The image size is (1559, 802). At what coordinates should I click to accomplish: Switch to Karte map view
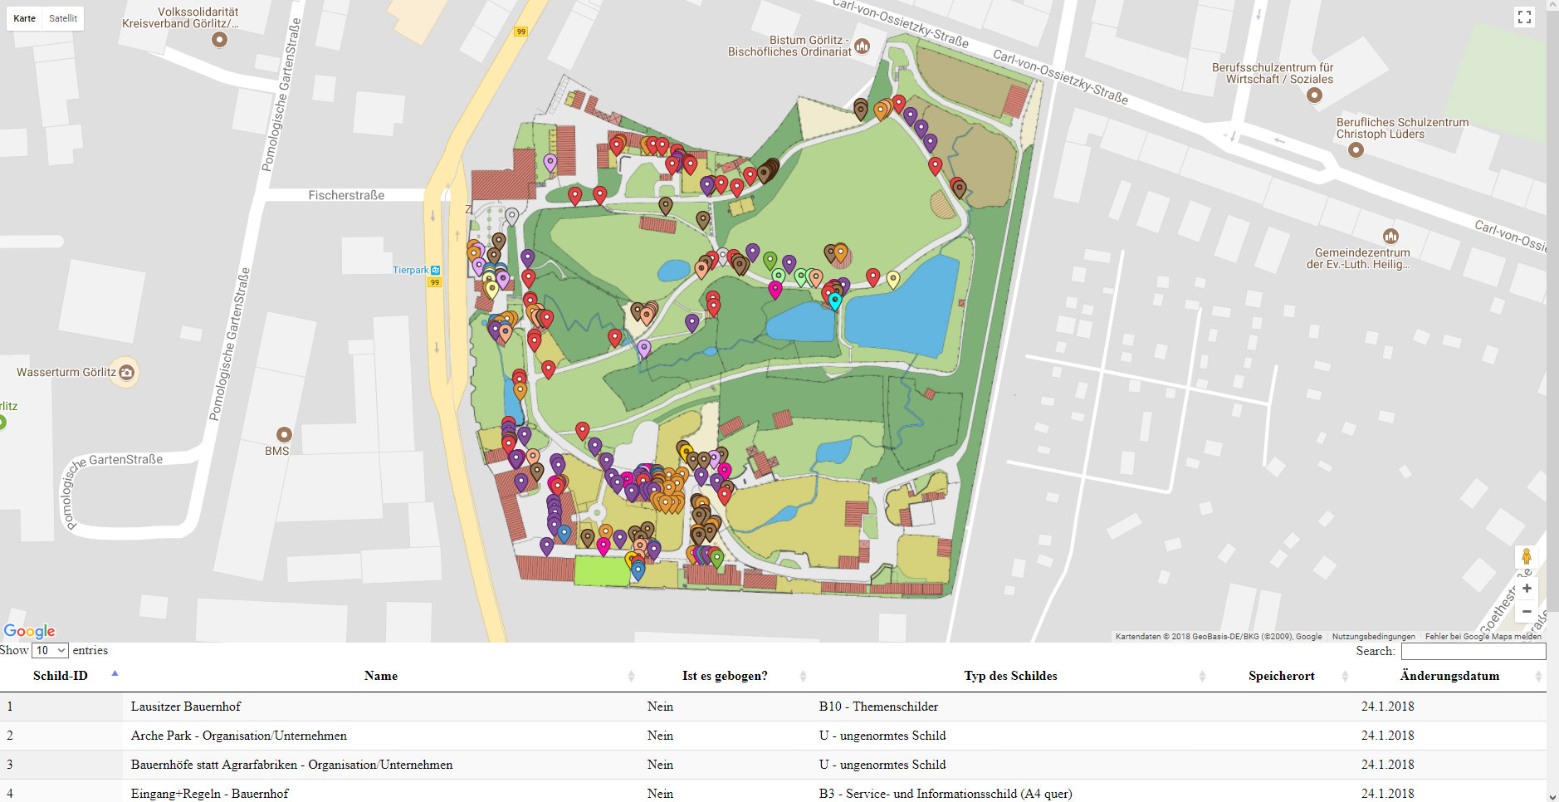click(x=24, y=18)
